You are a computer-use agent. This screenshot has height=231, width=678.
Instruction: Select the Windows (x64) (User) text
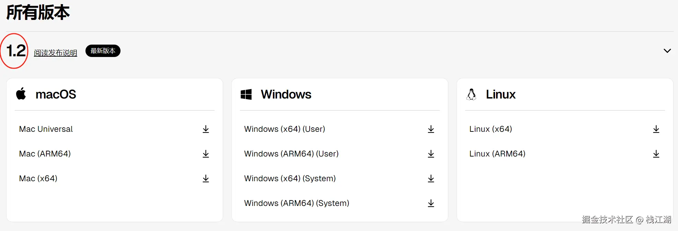284,129
